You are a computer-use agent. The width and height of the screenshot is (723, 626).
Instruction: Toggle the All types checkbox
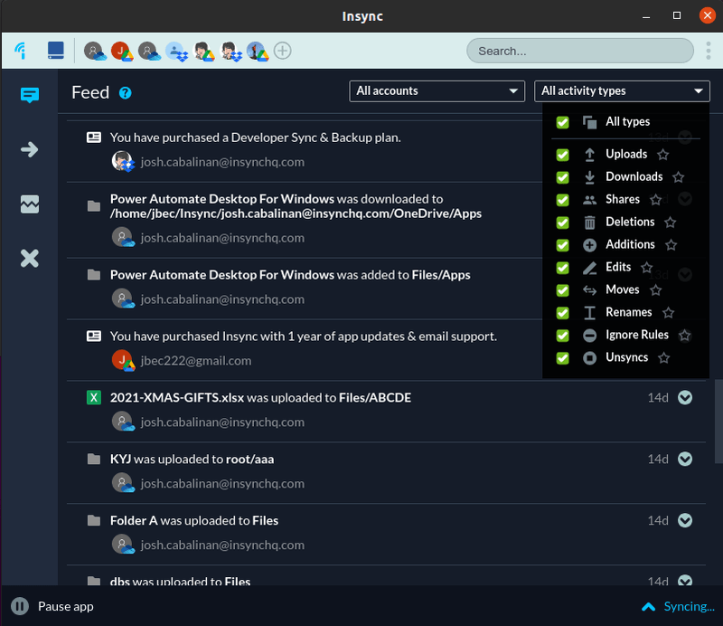(562, 121)
